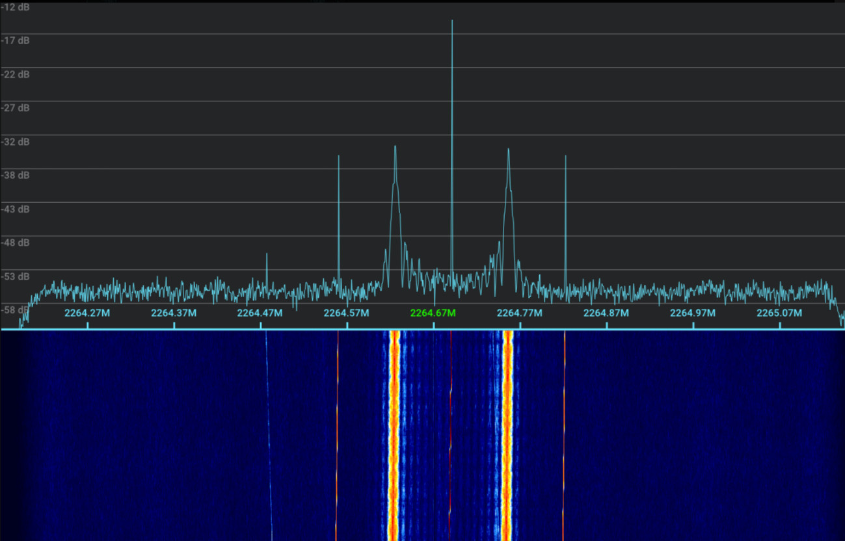Click the -22 dB level label
The height and width of the screenshot is (541, 845).
tap(16, 74)
